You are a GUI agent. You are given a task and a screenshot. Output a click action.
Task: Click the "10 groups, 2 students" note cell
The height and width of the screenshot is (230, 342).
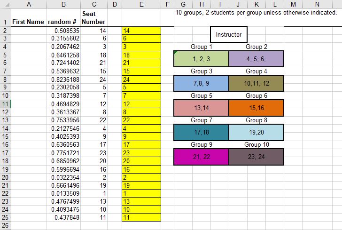(256, 13)
